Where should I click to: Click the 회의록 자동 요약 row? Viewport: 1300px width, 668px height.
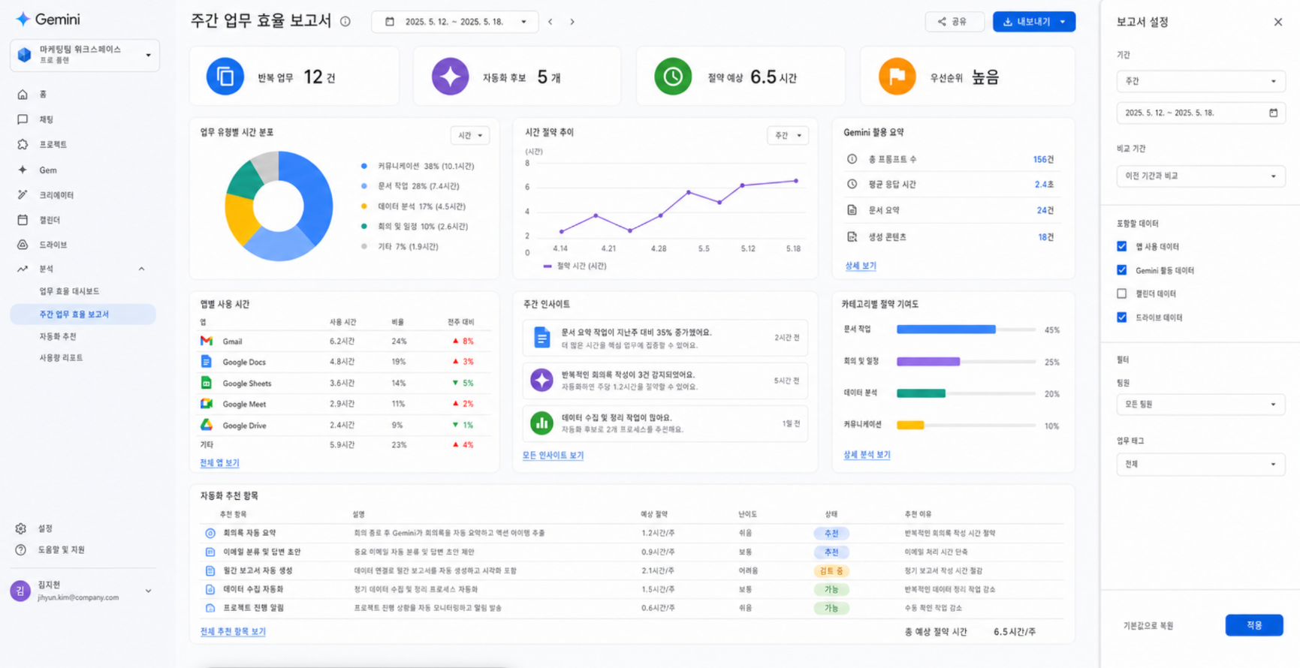pos(632,533)
